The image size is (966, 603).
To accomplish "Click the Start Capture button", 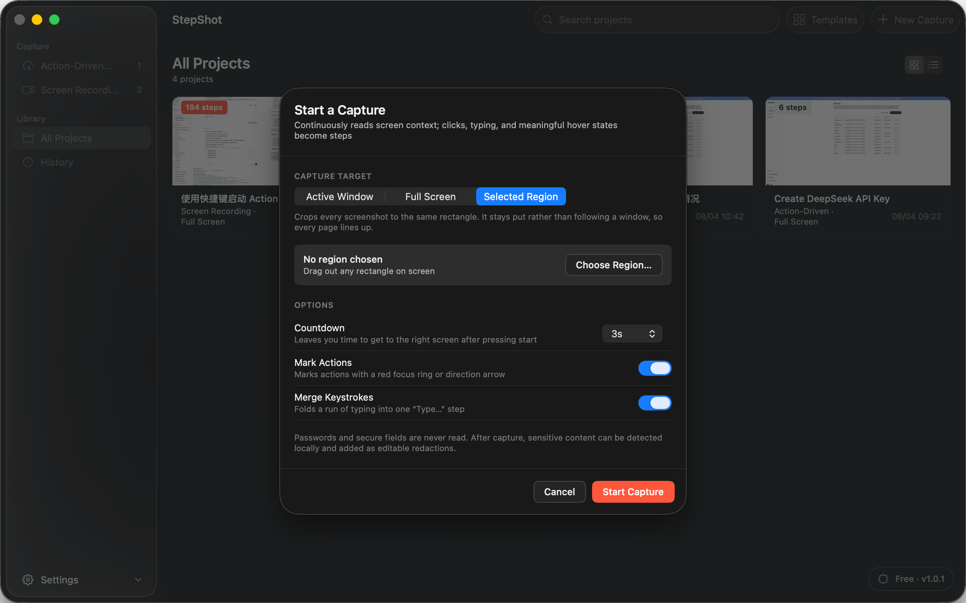I will (633, 492).
